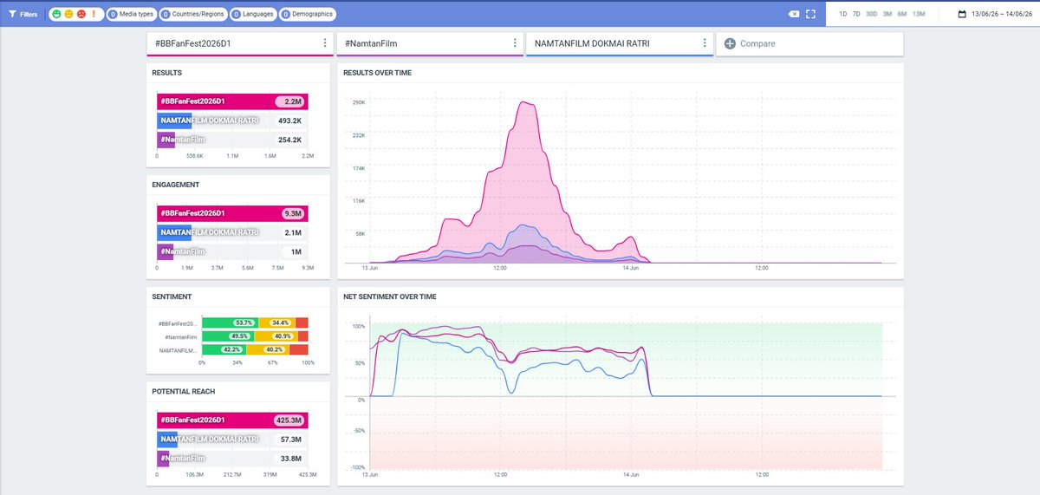The width and height of the screenshot is (1040, 495).
Task: Clear all filters with the backspace icon
Action: (x=794, y=14)
